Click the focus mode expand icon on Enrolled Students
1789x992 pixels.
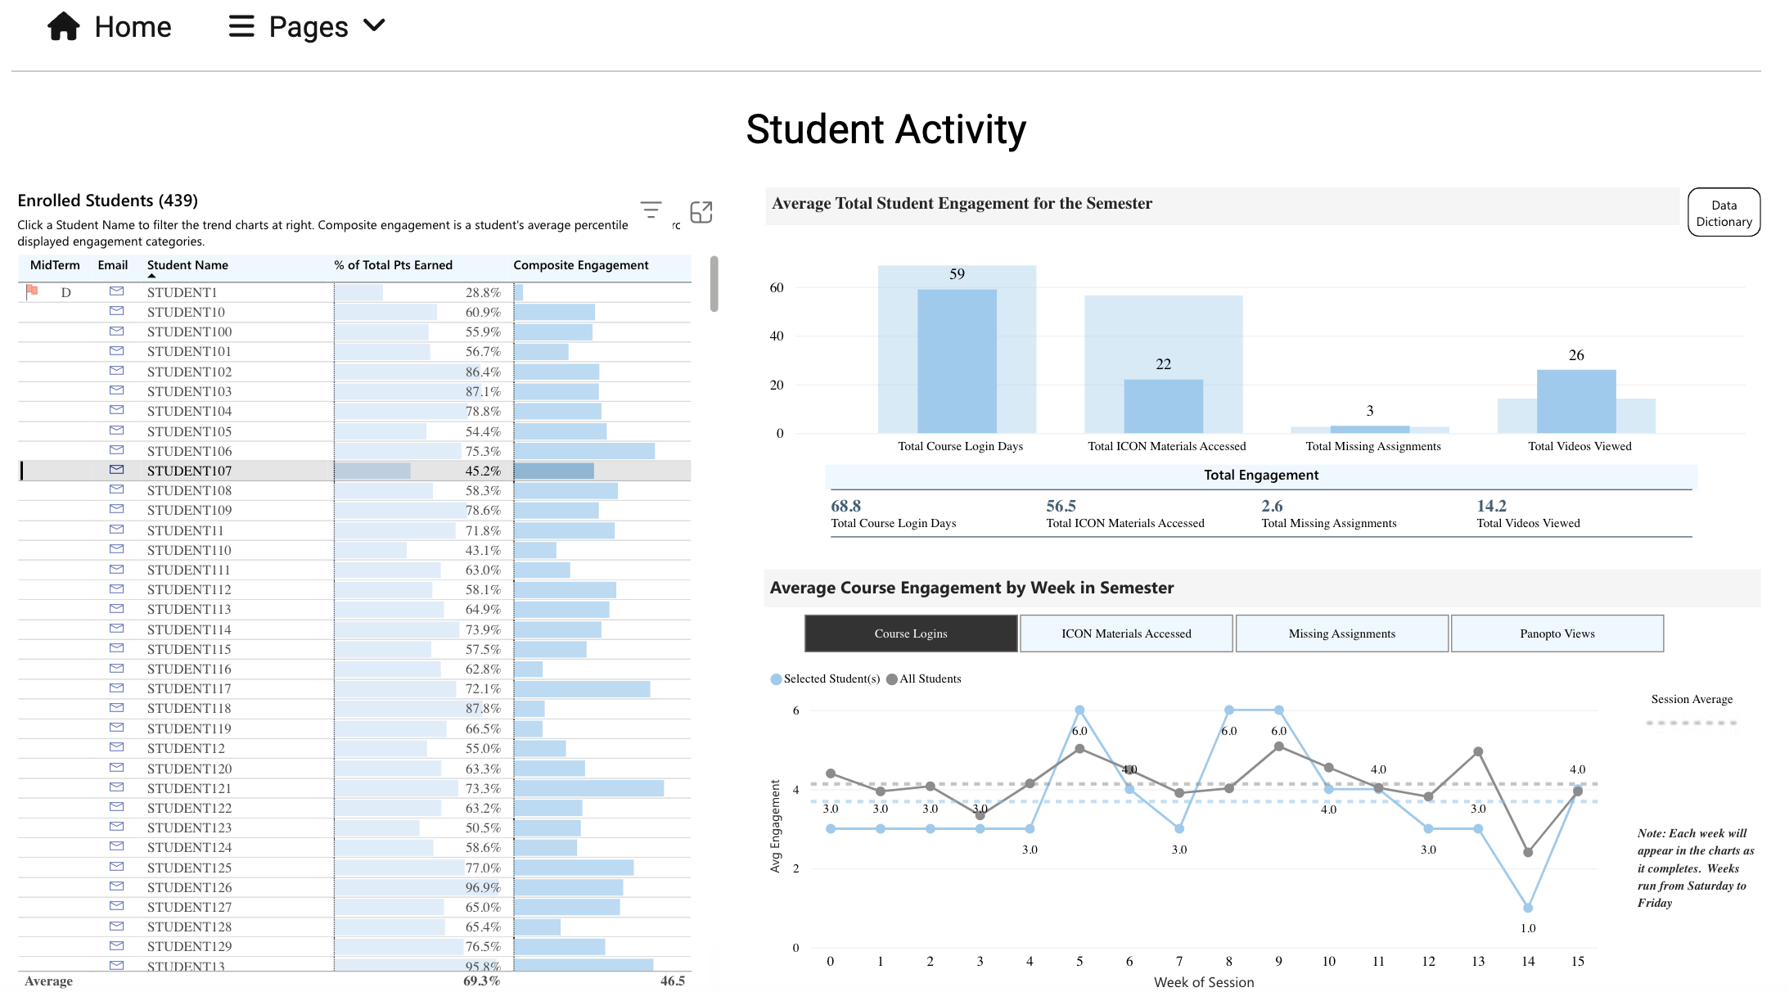(x=701, y=211)
